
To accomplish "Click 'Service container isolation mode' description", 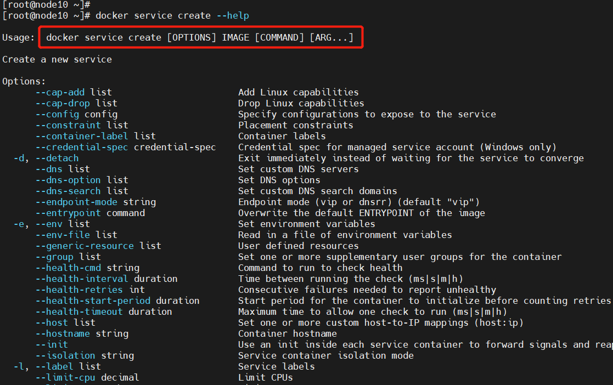I will point(326,355).
